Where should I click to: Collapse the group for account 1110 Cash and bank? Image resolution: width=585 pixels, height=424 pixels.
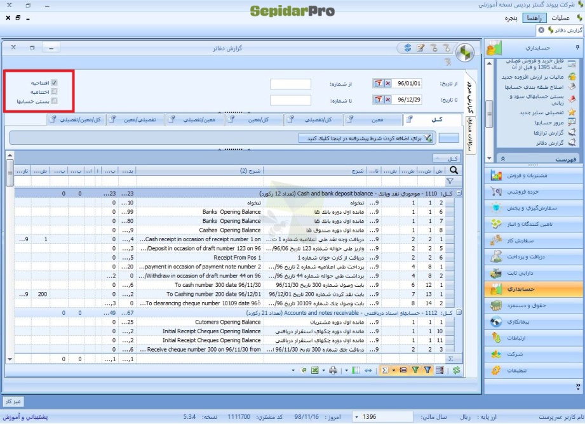click(459, 193)
